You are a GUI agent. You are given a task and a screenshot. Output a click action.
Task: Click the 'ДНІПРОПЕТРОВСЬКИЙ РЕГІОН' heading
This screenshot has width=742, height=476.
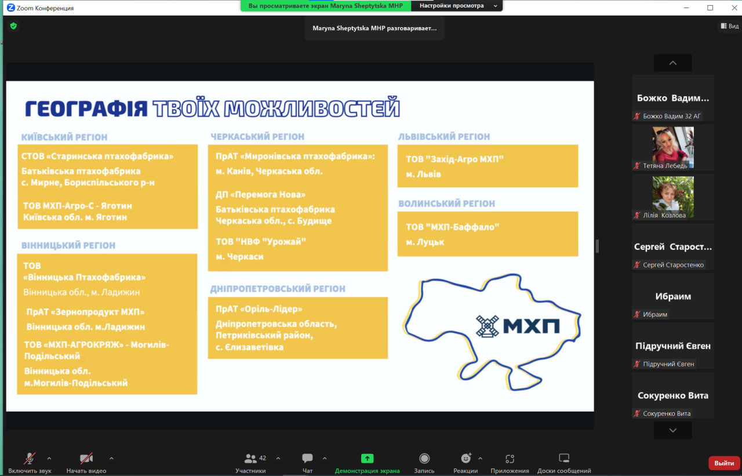point(278,289)
